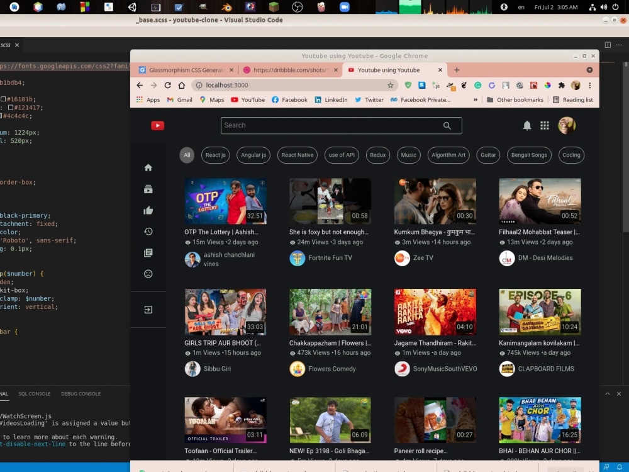Viewport: 629px width, 472px height.
Task: Close the VS Code terminal panel
Action: (619, 394)
